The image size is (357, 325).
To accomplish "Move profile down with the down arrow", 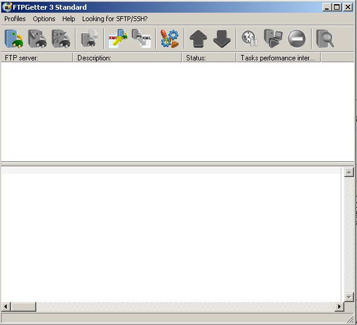I will [222, 39].
